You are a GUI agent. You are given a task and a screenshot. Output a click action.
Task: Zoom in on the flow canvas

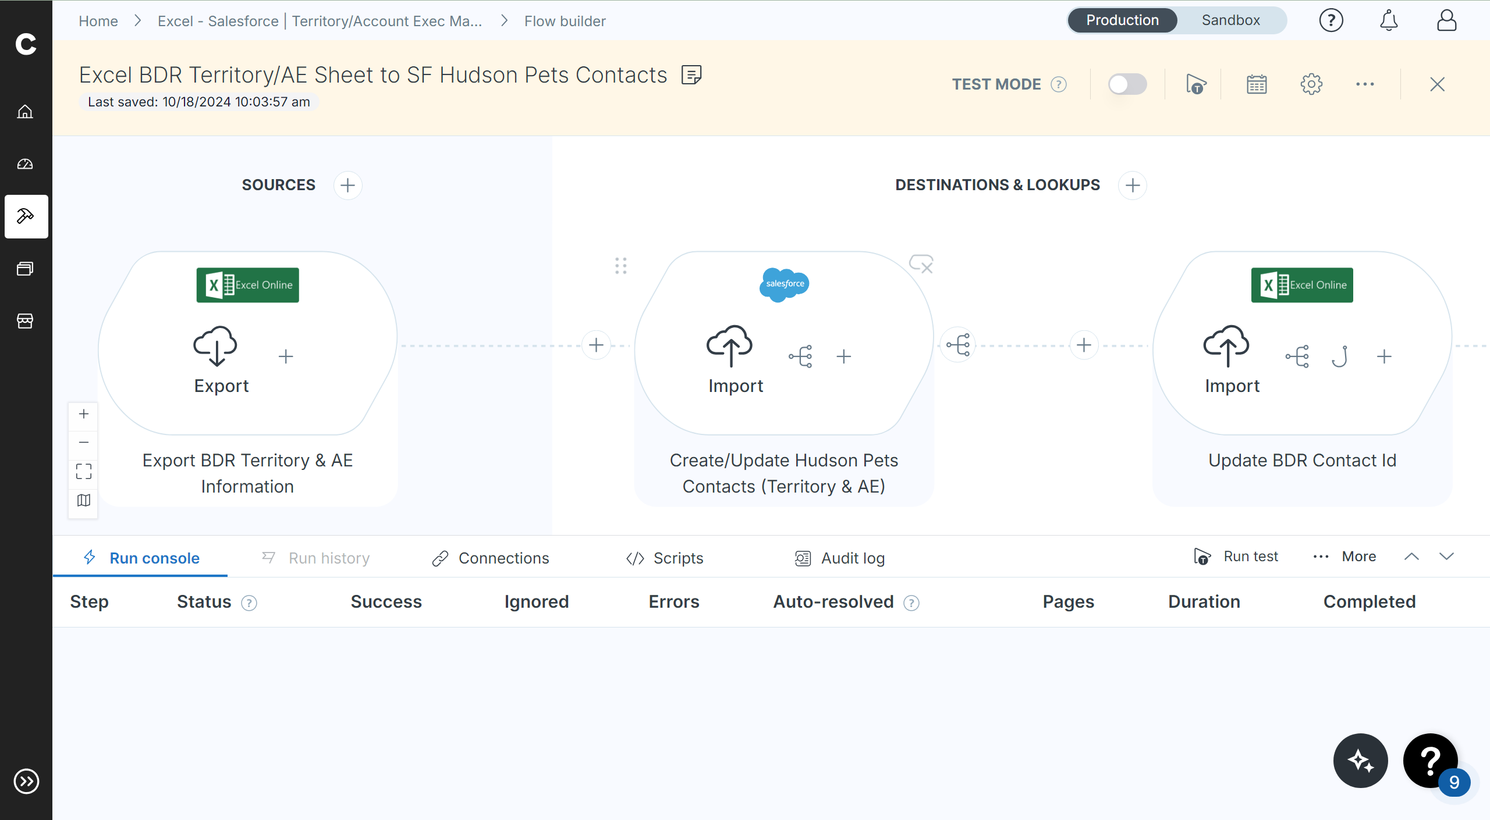coord(84,414)
